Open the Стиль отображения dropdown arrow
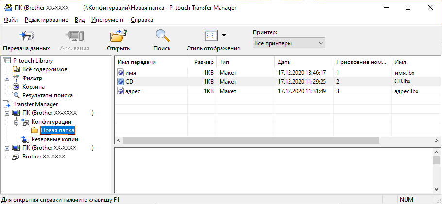This screenshot has height=204, width=442. click(x=224, y=36)
